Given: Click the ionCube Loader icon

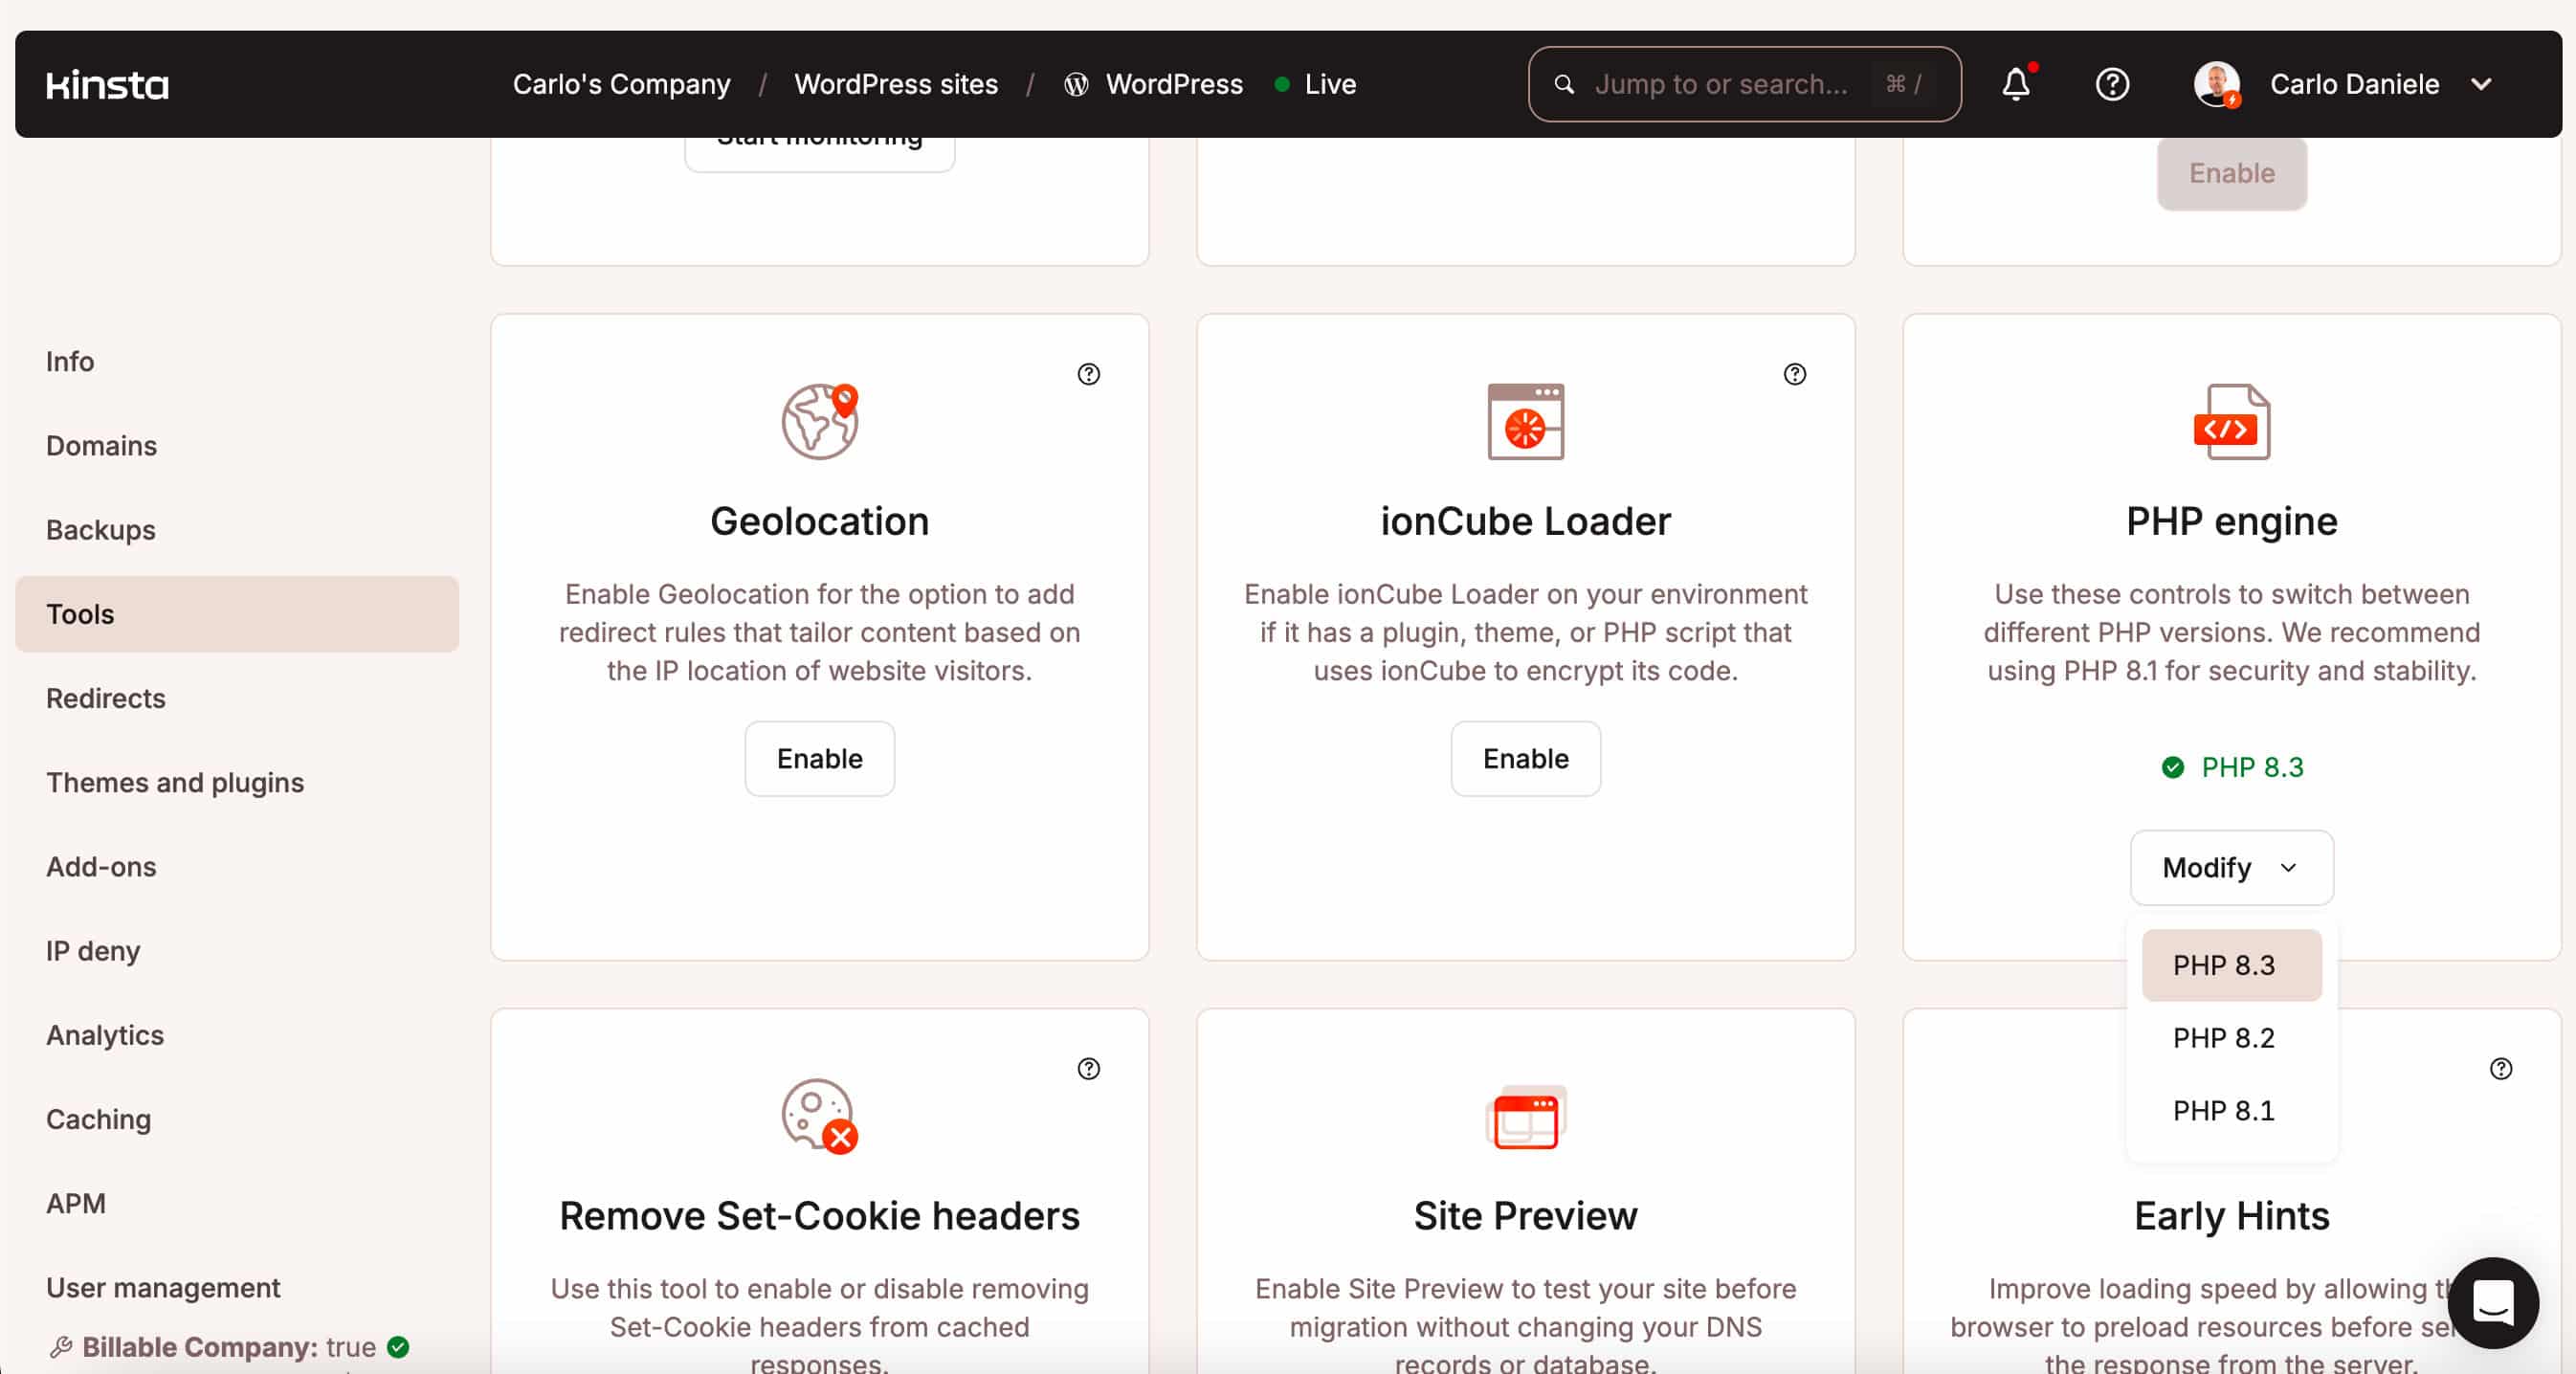Looking at the screenshot, I should click(1524, 421).
